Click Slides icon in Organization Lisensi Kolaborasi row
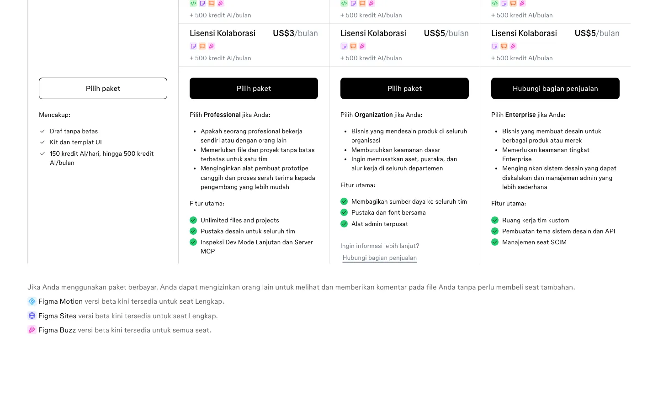Image resolution: width=658 pixels, height=411 pixels. click(x=353, y=46)
